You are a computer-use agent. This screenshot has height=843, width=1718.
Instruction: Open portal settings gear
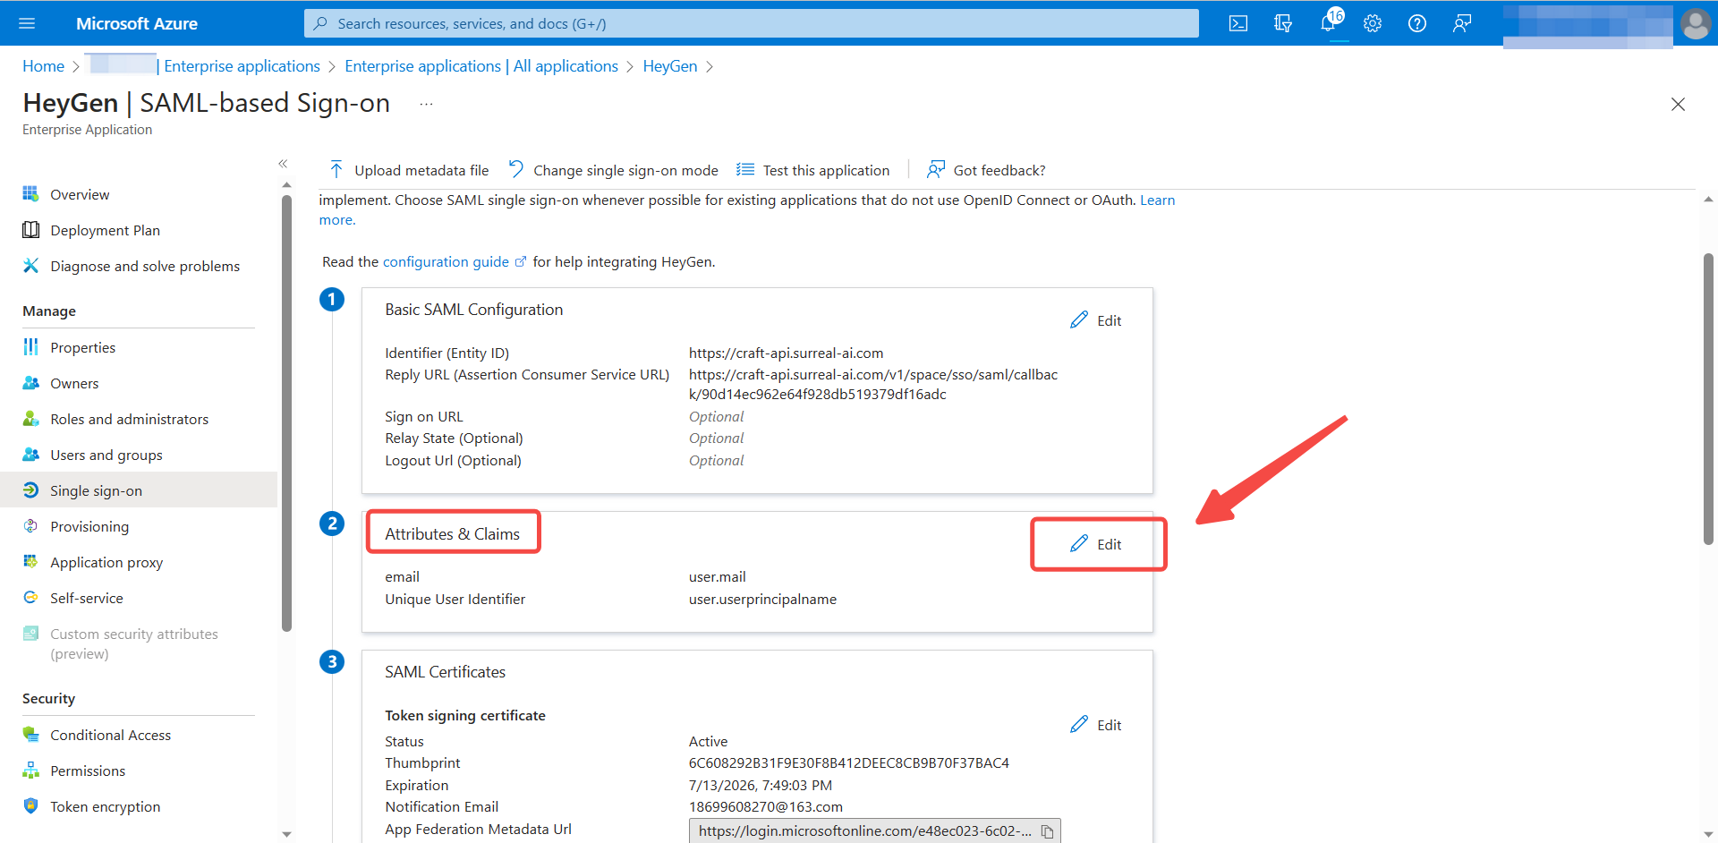pyautogui.click(x=1373, y=23)
